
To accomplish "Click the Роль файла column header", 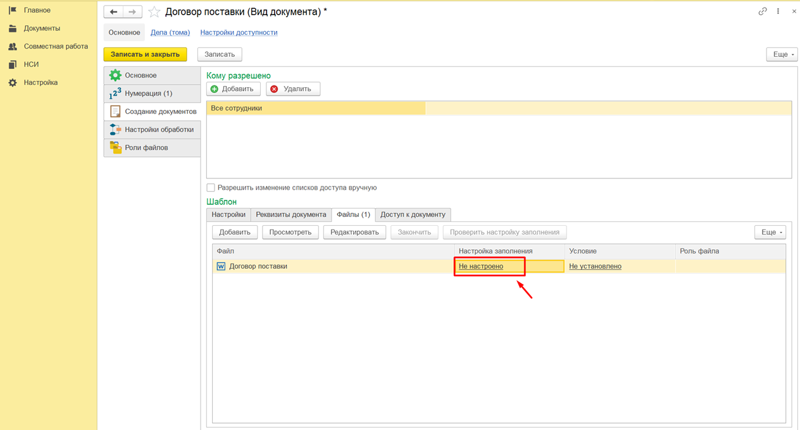I will 730,251.
